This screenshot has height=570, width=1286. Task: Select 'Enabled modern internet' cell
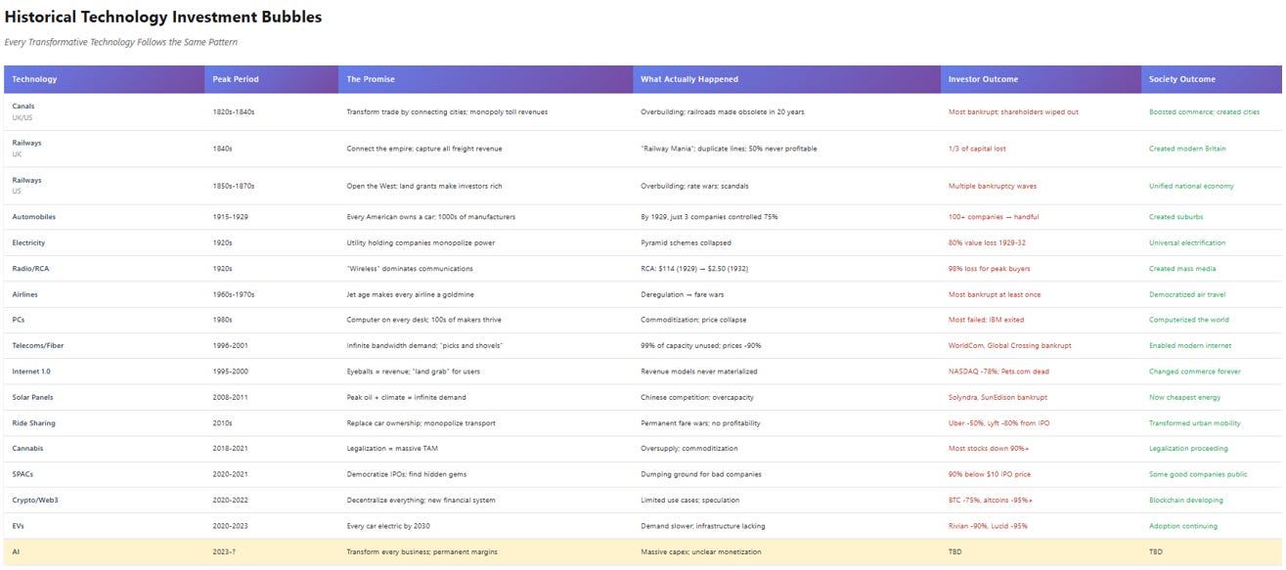[1212, 345]
